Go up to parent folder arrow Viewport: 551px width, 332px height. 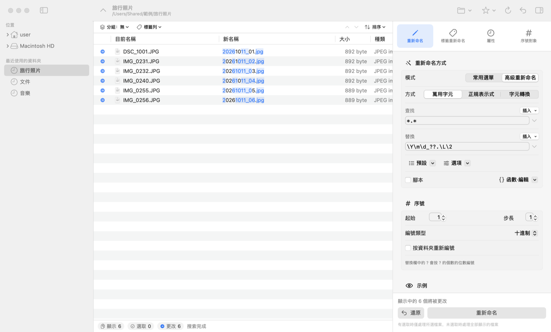tap(103, 10)
